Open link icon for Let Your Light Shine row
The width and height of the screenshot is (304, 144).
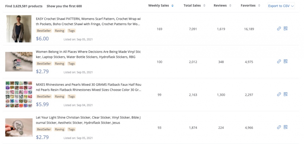point(279,127)
